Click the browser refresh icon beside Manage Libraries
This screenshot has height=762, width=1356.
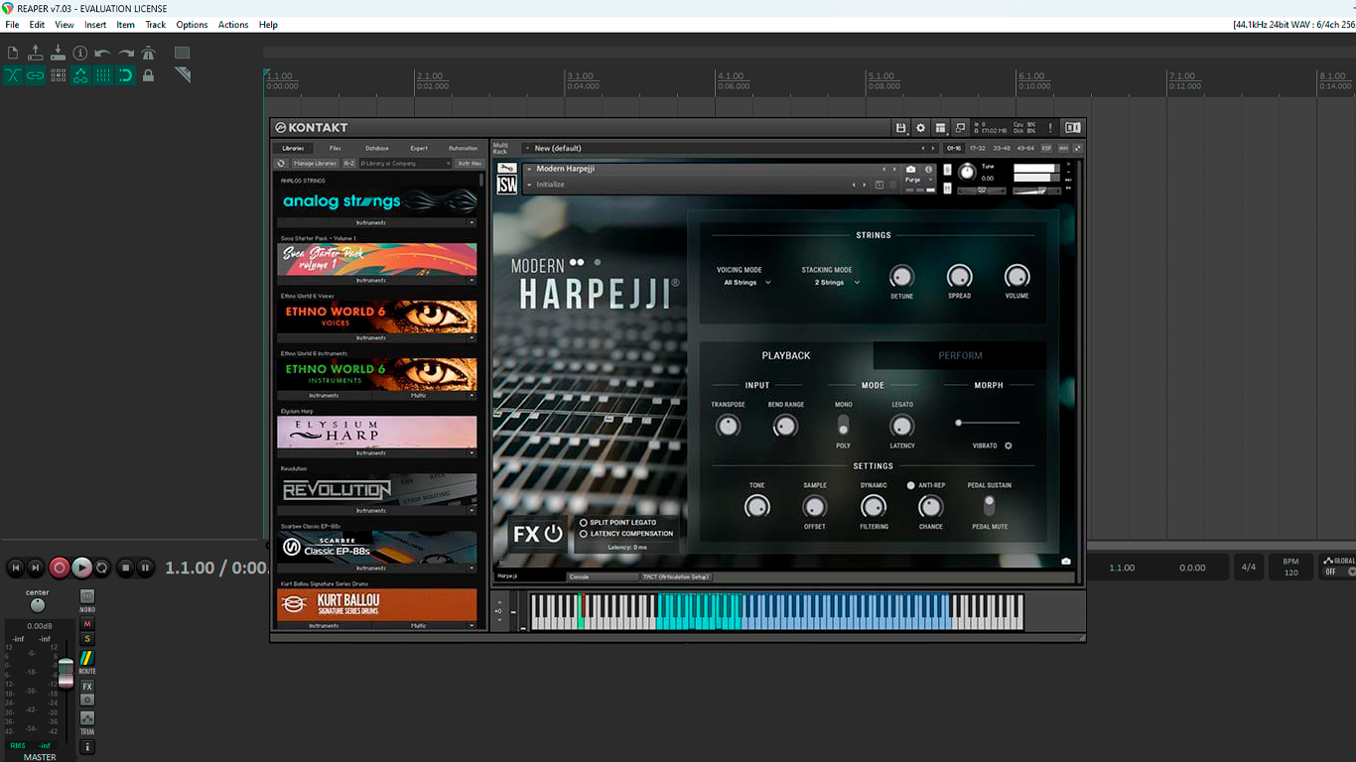pos(281,164)
